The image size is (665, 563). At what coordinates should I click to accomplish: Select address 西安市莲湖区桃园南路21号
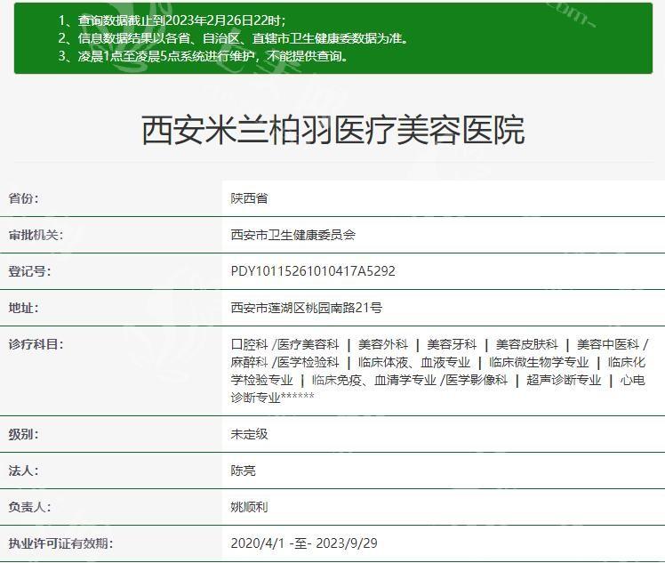point(306,308)
